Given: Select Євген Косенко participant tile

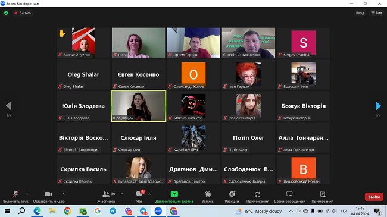Looking at the screenshot, I should 139,74.
